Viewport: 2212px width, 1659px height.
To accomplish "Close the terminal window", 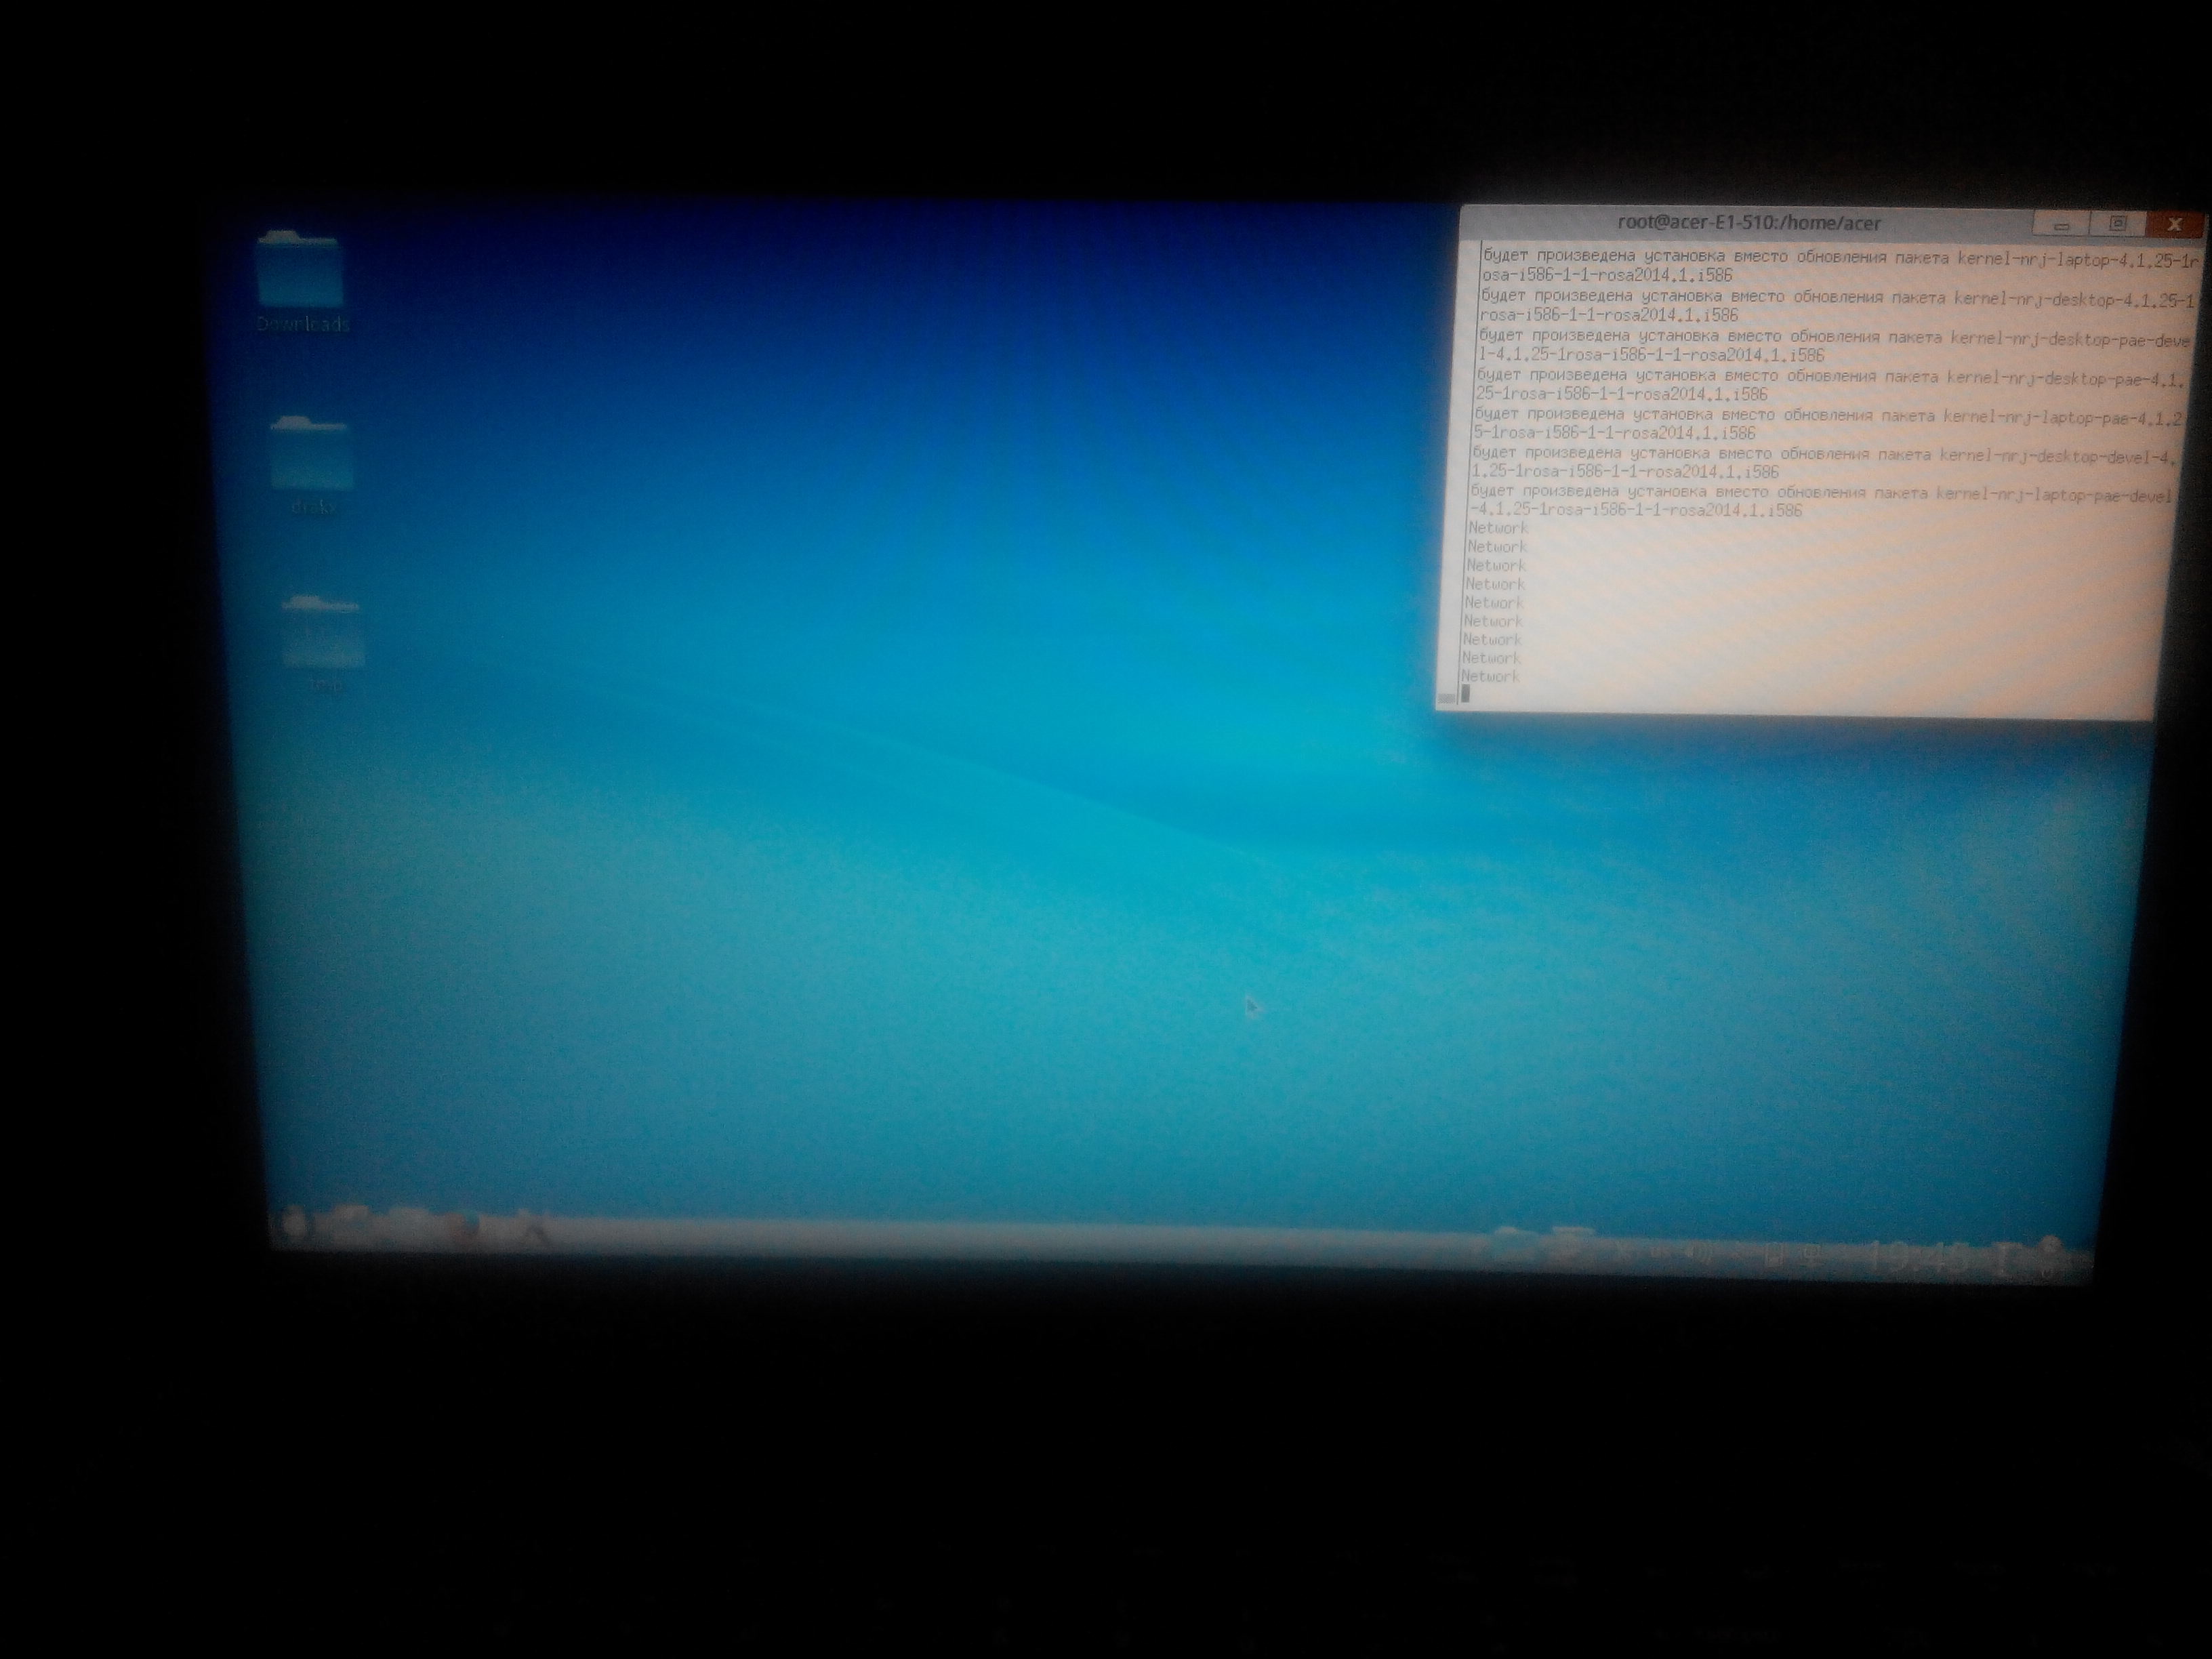I will (2175, 224).
